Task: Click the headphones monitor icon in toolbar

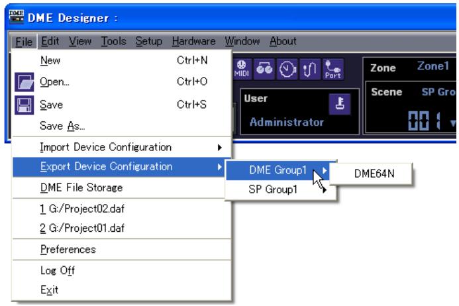Action: pos(264,69)
